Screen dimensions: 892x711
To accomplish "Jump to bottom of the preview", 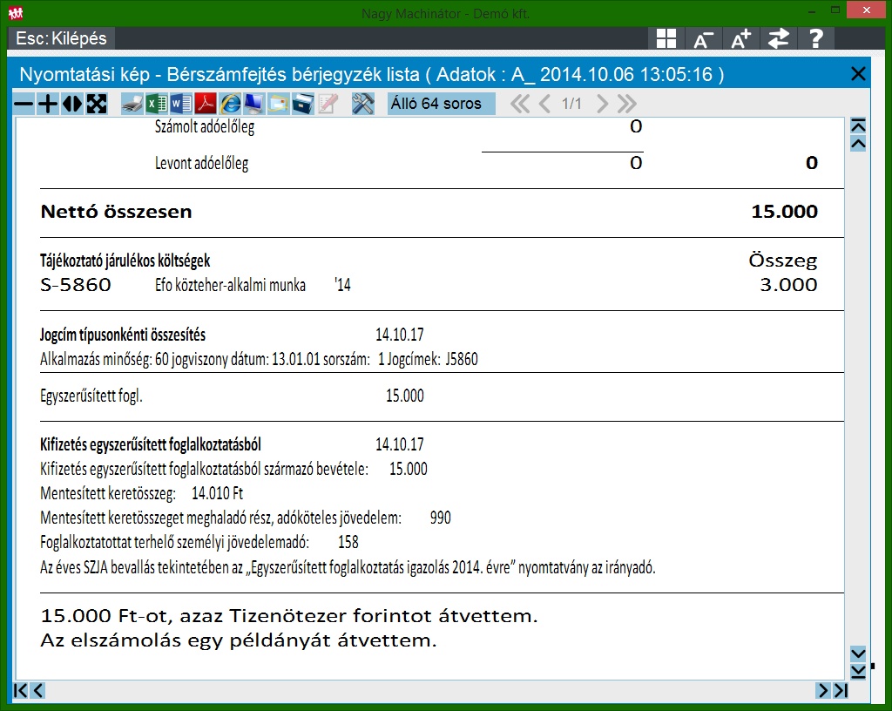I will pyautogui.click(x=858, y=672).
